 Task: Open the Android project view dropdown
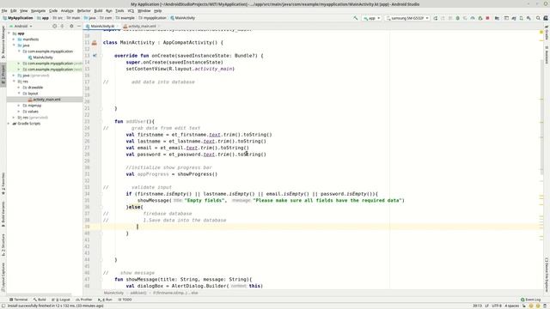pos(21,26)
